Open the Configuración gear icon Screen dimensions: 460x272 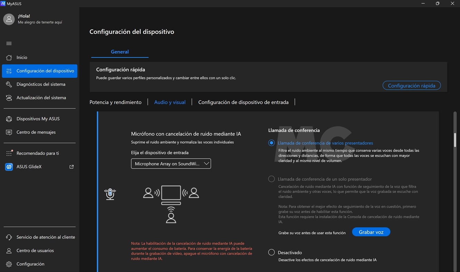click(9, 264)
